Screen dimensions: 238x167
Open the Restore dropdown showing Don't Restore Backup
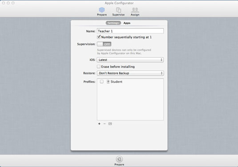[x=130, y=73]
